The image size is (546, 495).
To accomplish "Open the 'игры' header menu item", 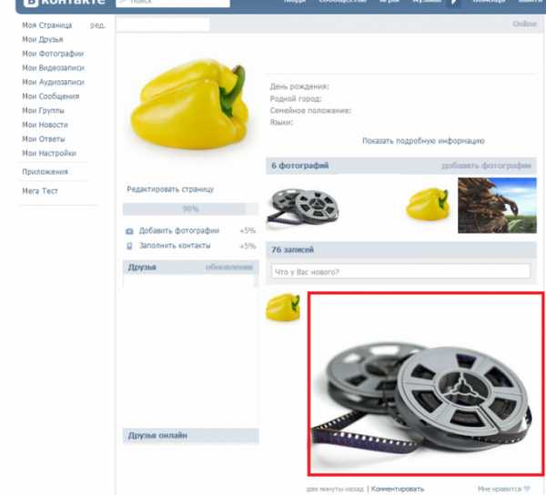I will coord(389,2).
